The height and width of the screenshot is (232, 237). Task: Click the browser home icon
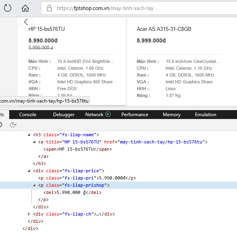click(25, 8)
